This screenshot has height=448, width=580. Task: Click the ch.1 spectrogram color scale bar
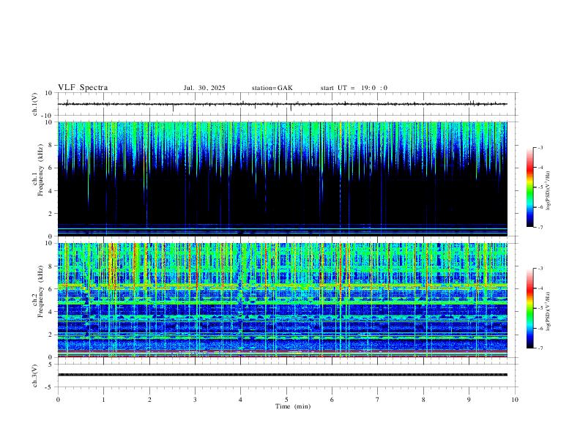pyautogui.click(x=530, y=187)
